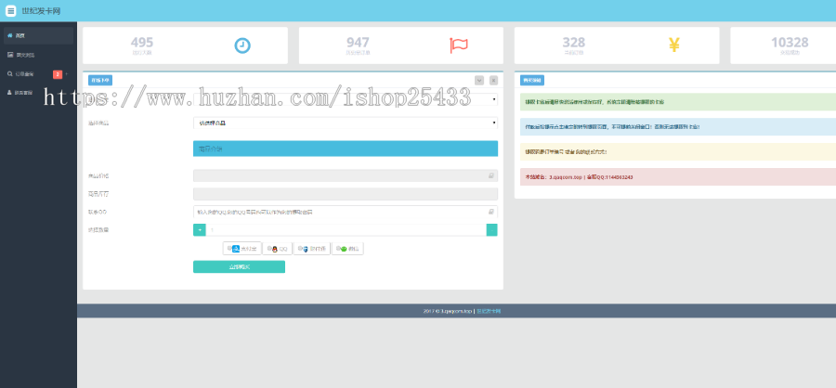Open the category dropdown above product selector
Screen dimensions: 836x388
(346, 99)
